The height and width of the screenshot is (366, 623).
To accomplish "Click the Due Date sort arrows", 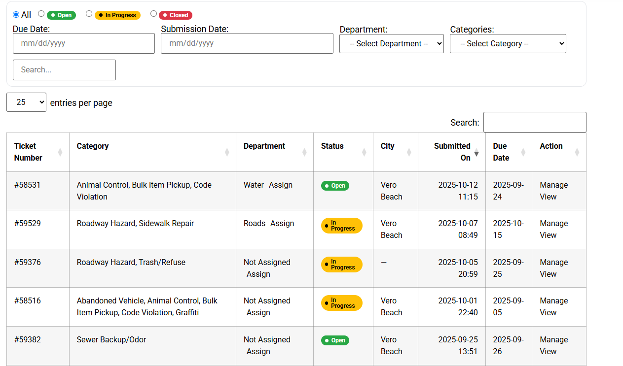I will (x=523, y=152).
